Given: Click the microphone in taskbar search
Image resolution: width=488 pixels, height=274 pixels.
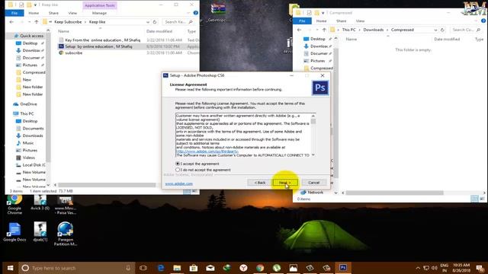Looking at the screenshot, I should [128, 268].
